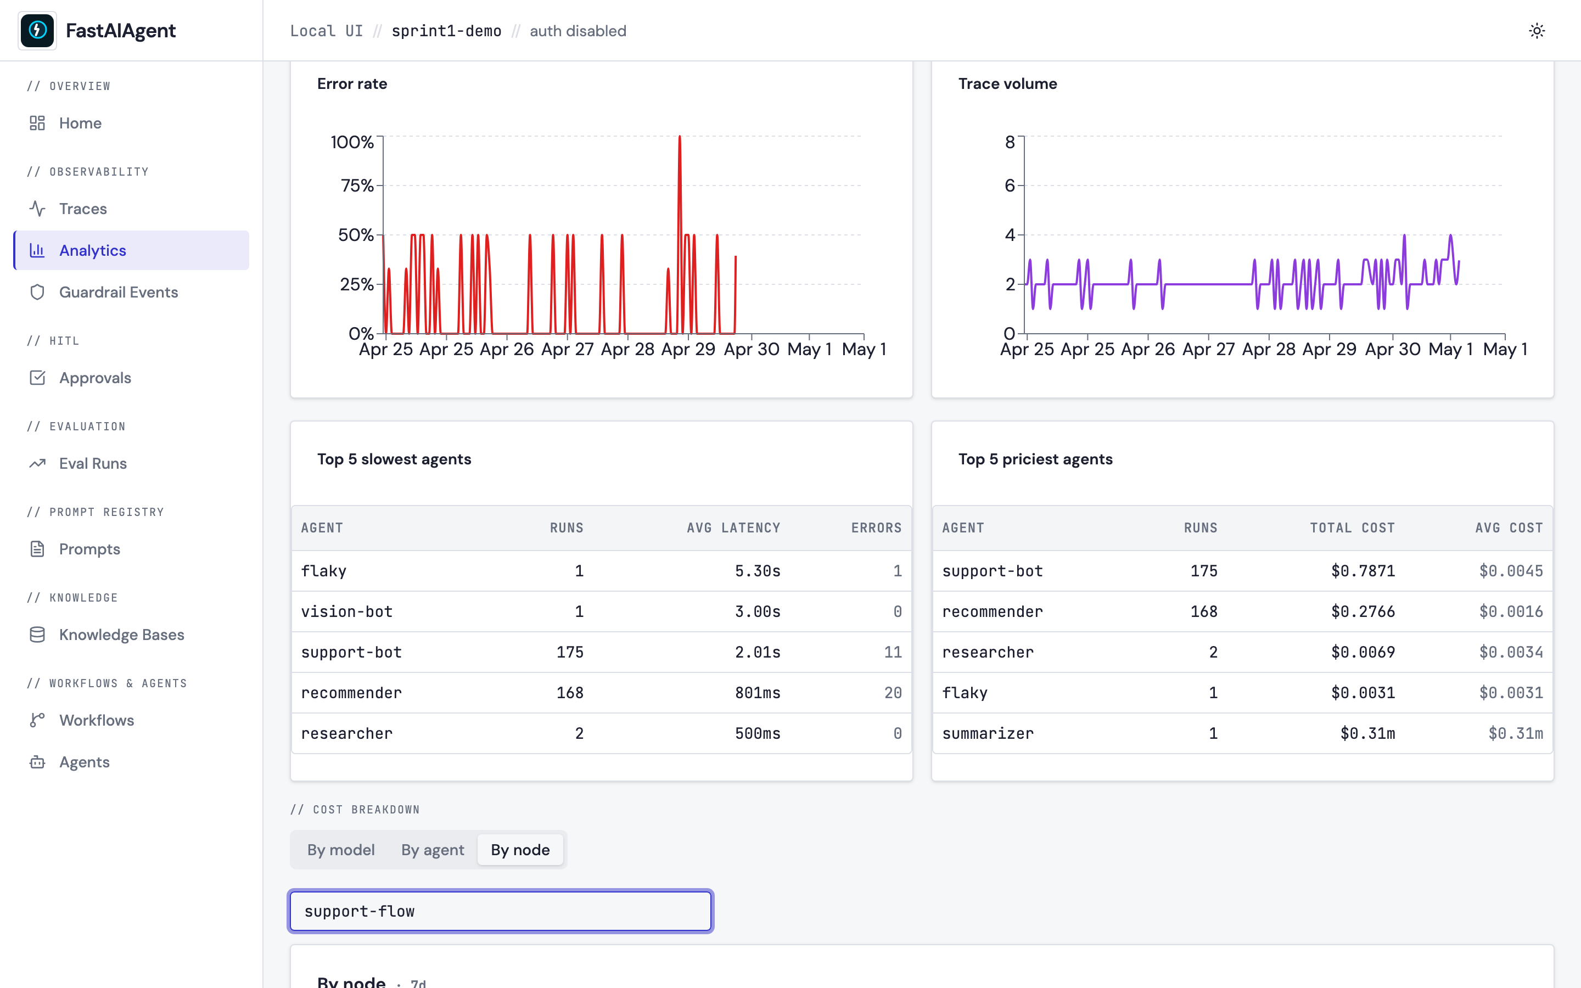Open the Approvals page
This screenshot has height=988, width=1581.
pyautogui.click(x=131, y=378)
